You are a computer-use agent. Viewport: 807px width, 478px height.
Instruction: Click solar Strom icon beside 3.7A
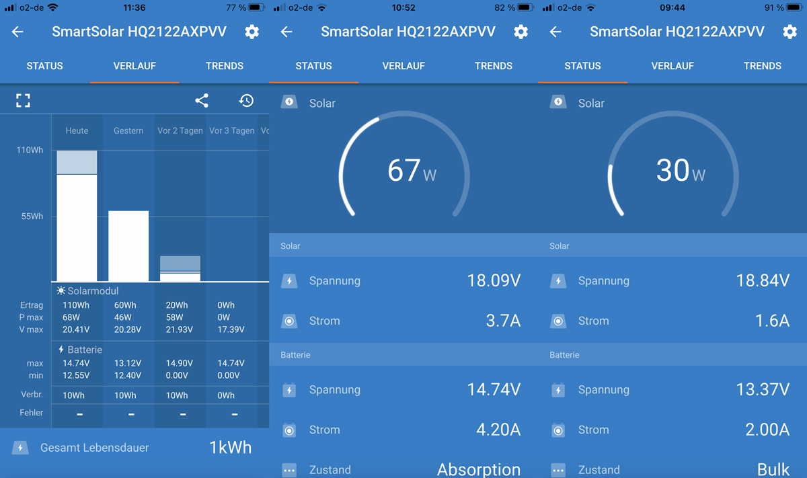coord(289,321)
